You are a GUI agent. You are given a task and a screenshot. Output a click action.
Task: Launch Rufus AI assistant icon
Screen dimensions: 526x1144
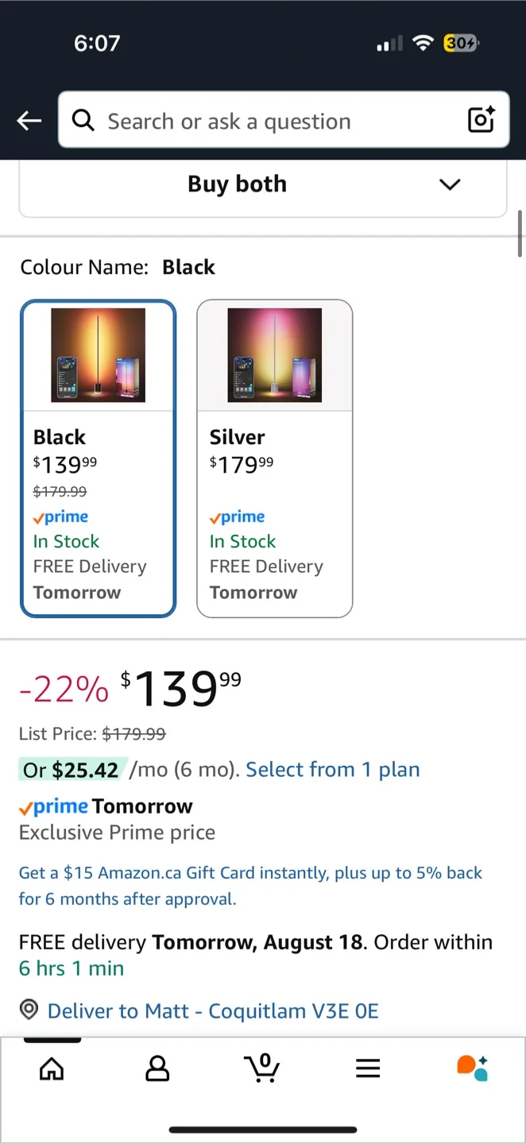click(x=472, y=1069)
